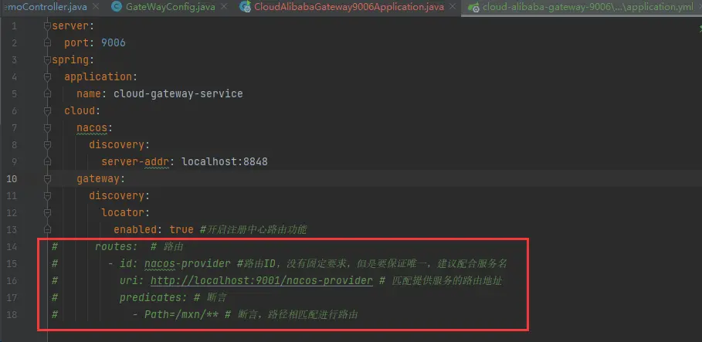Open the http://localhost:9001/nacos-provider link
Image resolution: width=702 pixels, height=342 pixels.
[x=262, y=281]
